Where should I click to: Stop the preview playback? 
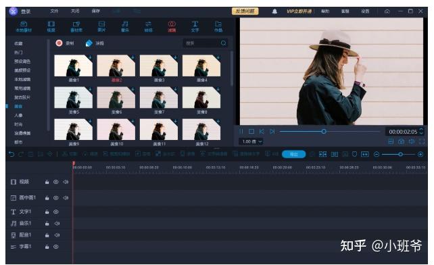pos(251,132)
